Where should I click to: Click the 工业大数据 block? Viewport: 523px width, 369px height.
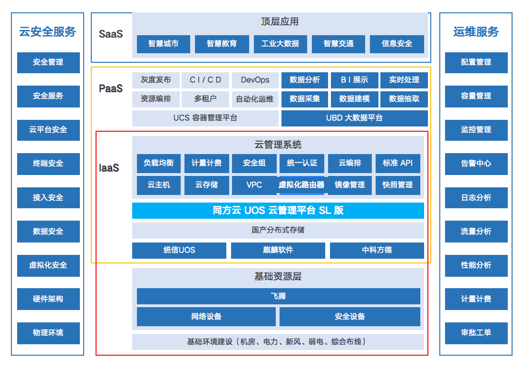(x=280, y=44)
